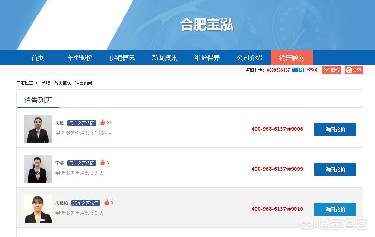
Task: Click the name 李娜 in the list
Action: tap(60, 163)
